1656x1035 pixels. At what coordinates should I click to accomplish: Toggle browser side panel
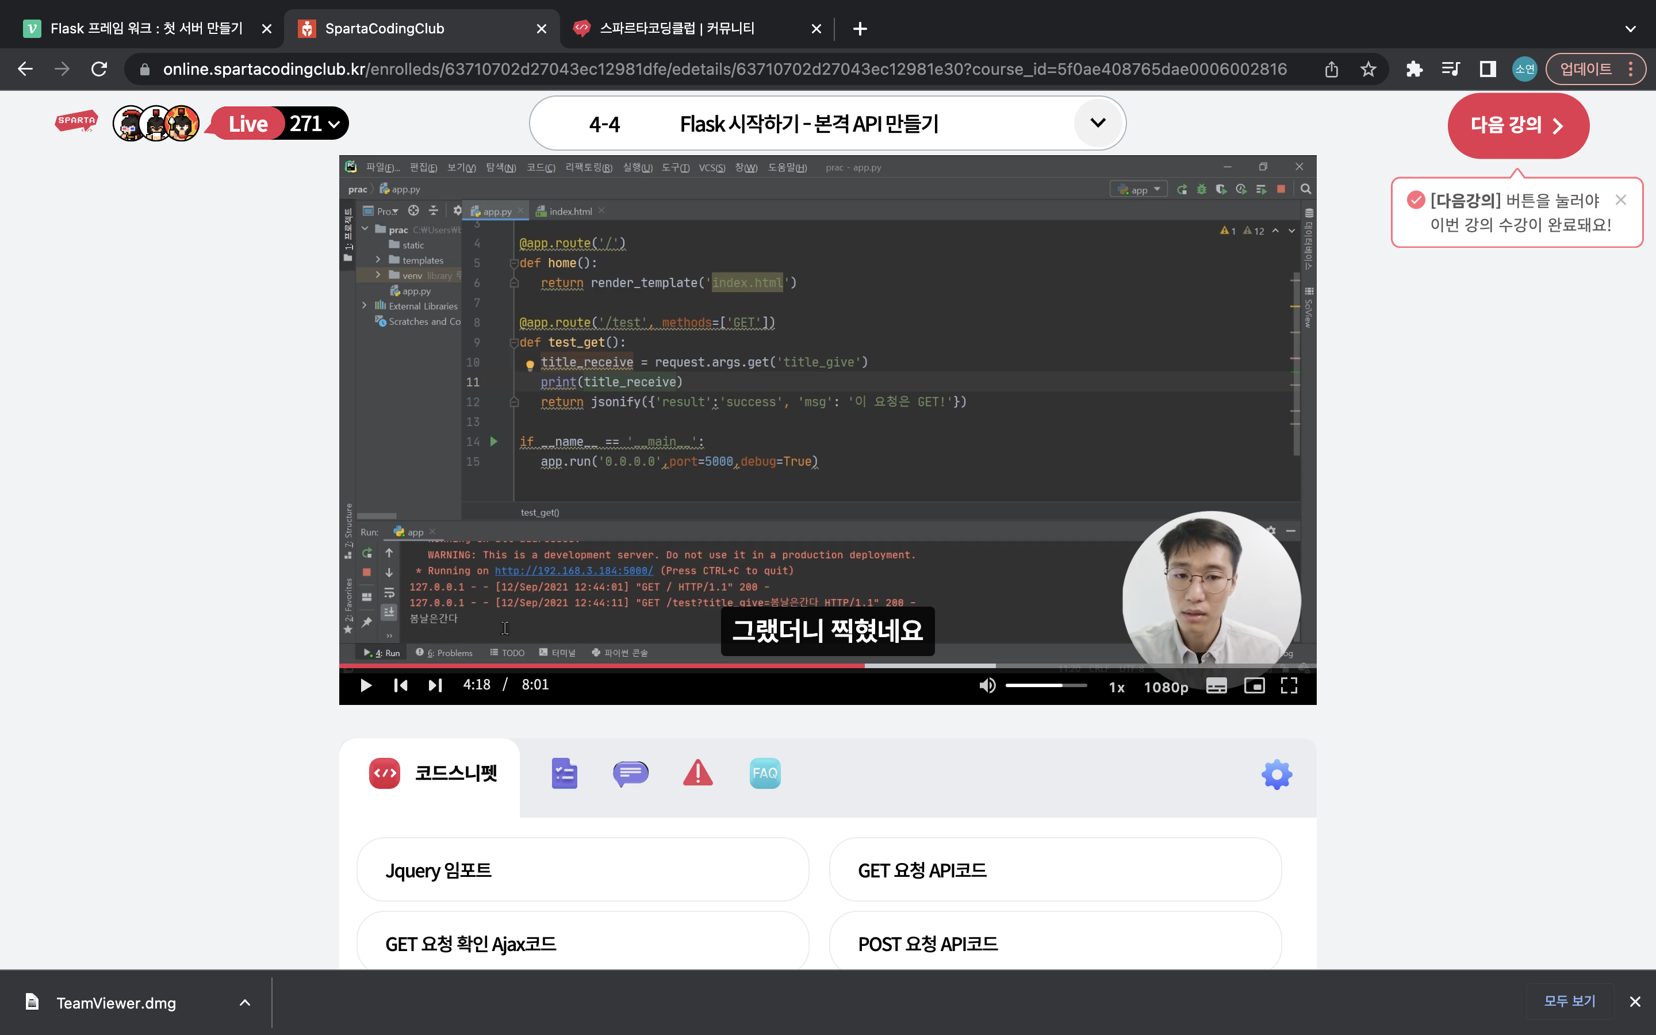click(1488, 69)
